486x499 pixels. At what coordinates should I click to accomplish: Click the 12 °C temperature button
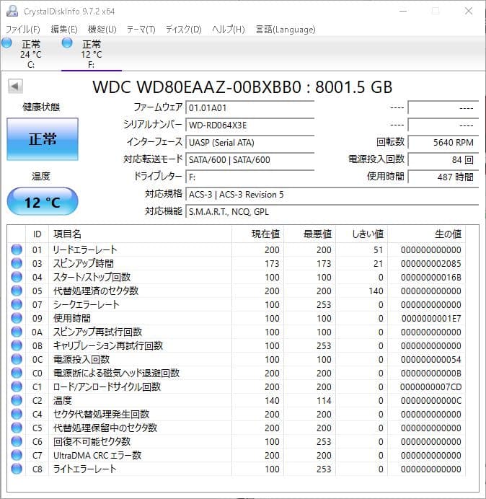[x=43, y=202]
